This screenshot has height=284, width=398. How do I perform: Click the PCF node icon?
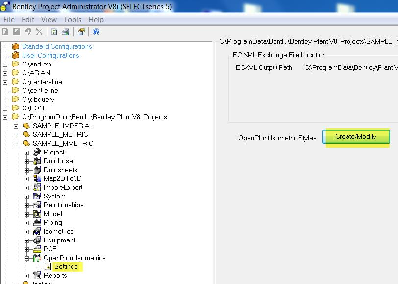(37, 249)
